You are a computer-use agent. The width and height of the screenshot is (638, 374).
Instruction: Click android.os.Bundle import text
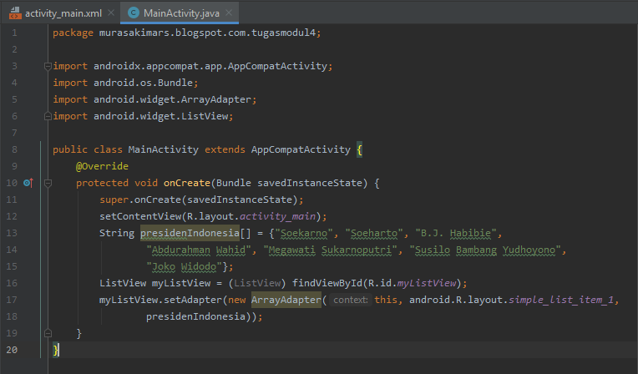point(143,83)
